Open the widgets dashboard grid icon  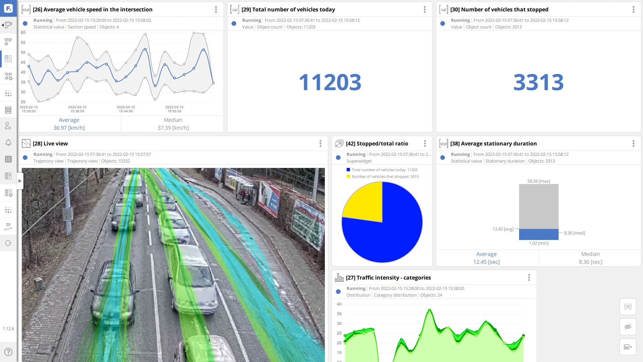8,59
